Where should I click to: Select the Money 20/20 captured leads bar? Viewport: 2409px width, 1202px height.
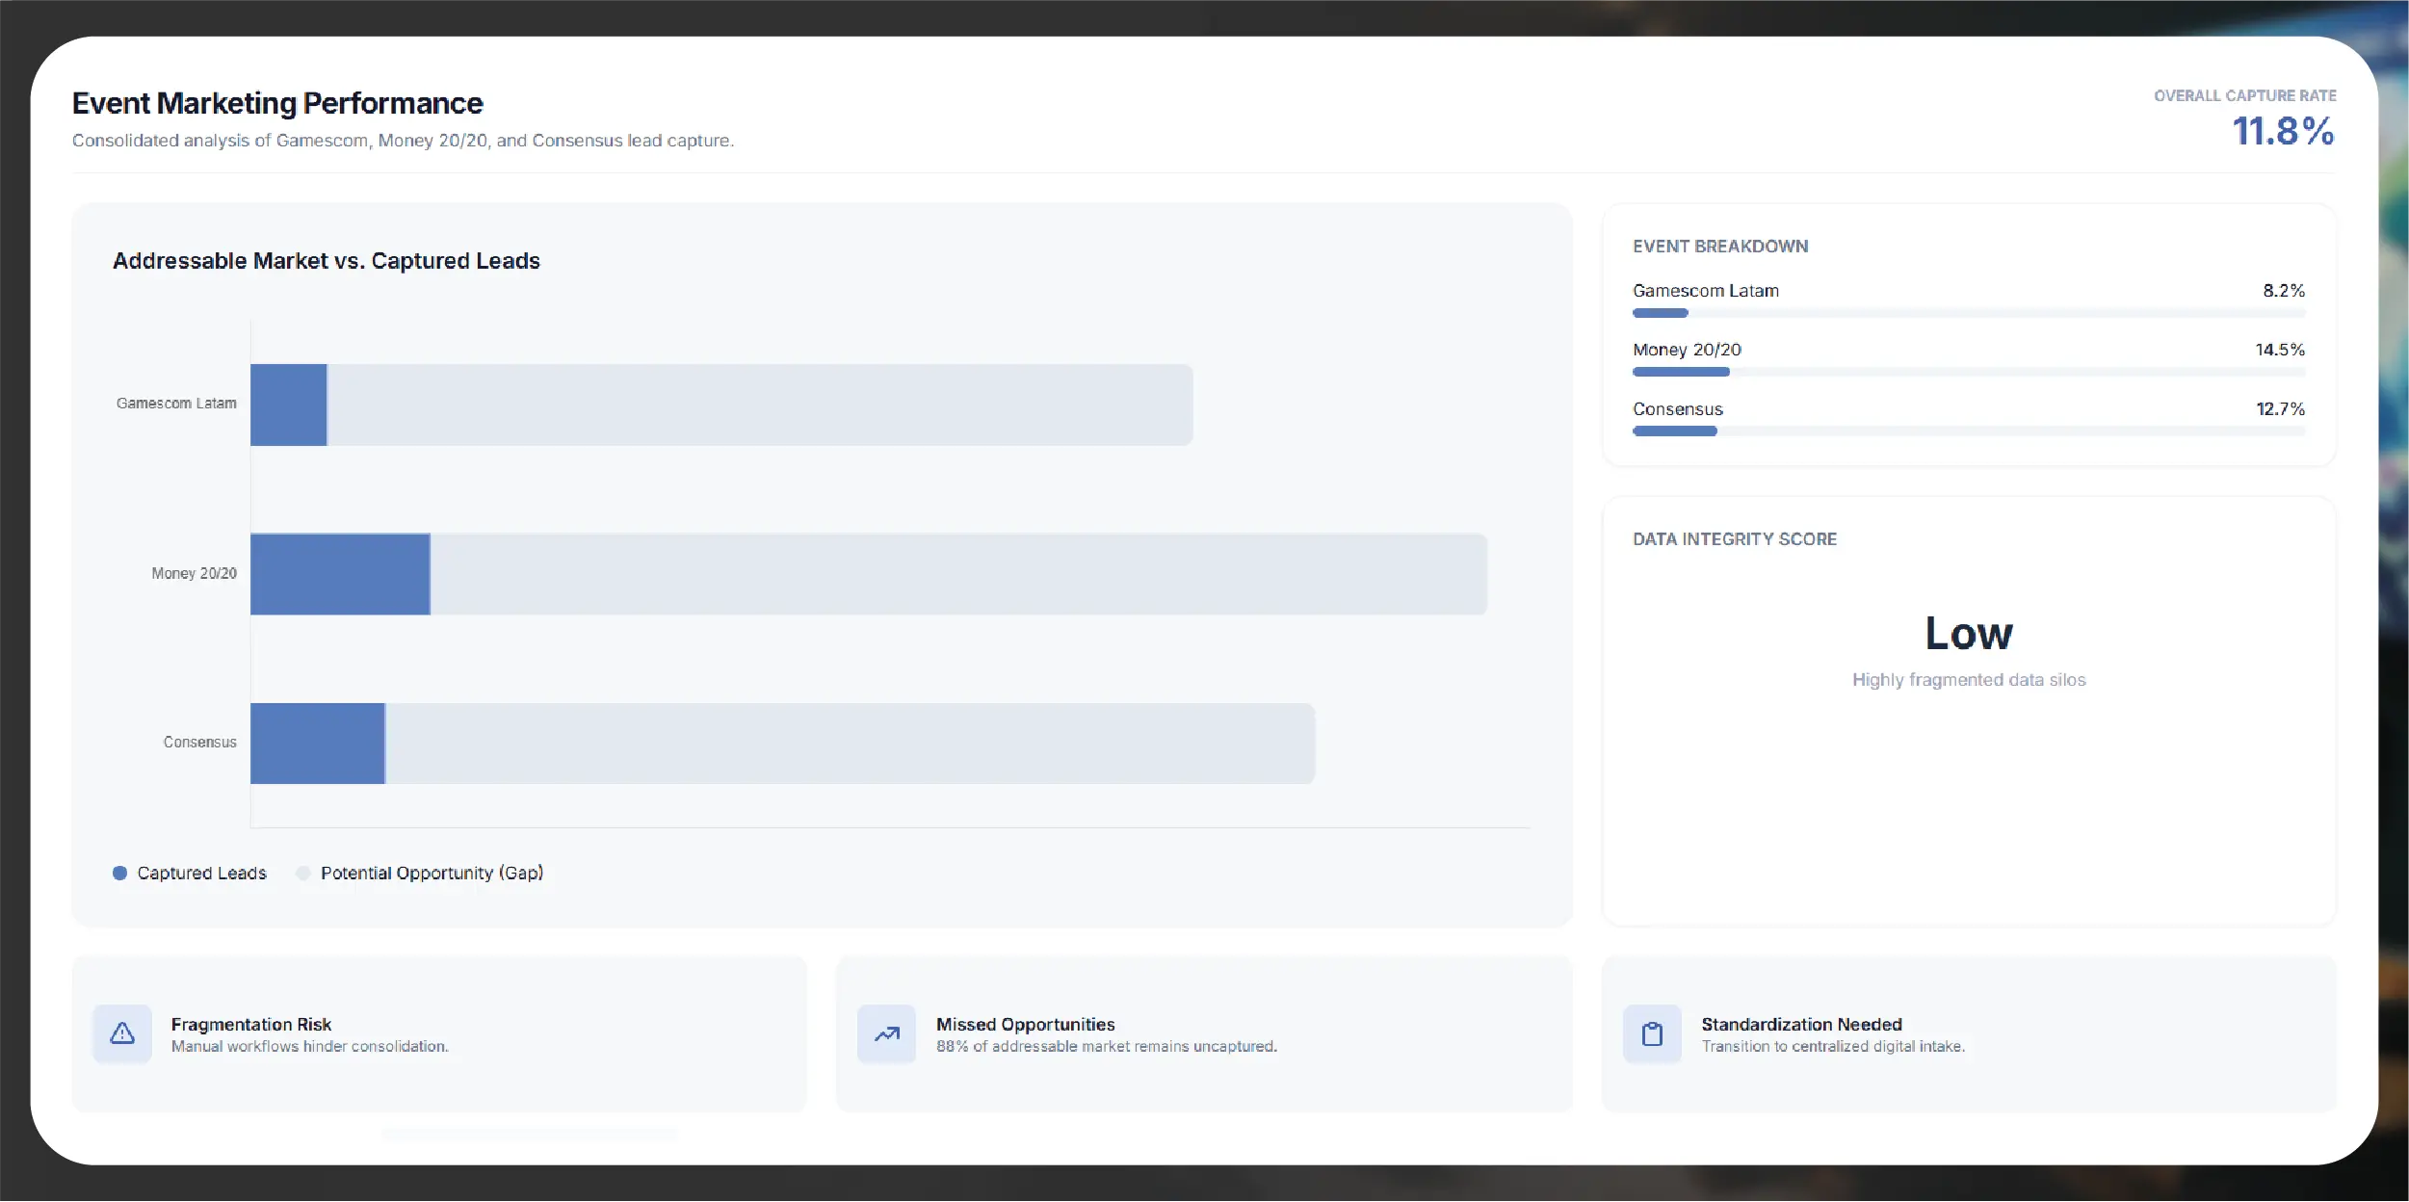click(340, 574)
